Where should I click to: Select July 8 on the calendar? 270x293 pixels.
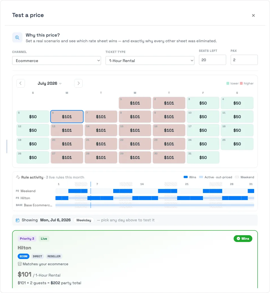[135, 116]
